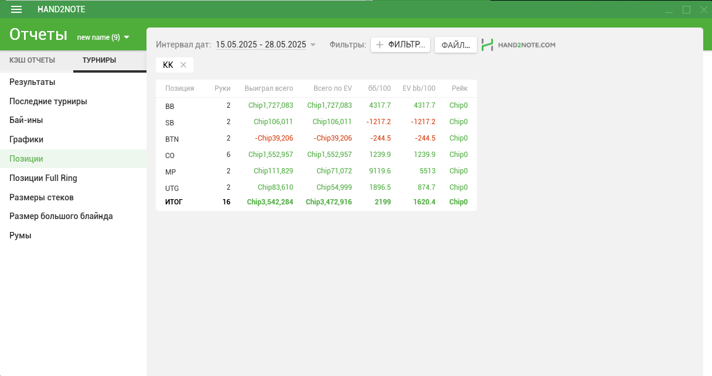Screen dimensions: 712x376
Task: Expand the new name (9) player dropdown
Action: pos(103,37)
